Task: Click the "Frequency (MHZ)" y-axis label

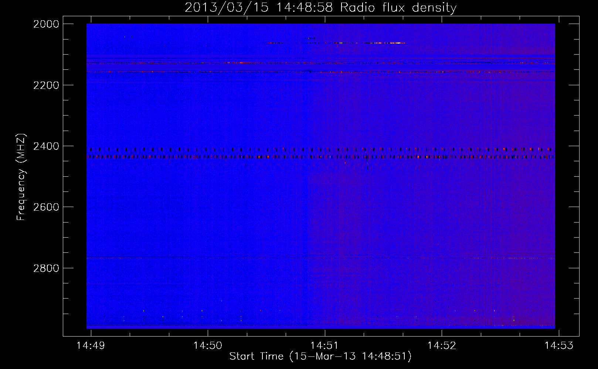Action: [21, 177]
